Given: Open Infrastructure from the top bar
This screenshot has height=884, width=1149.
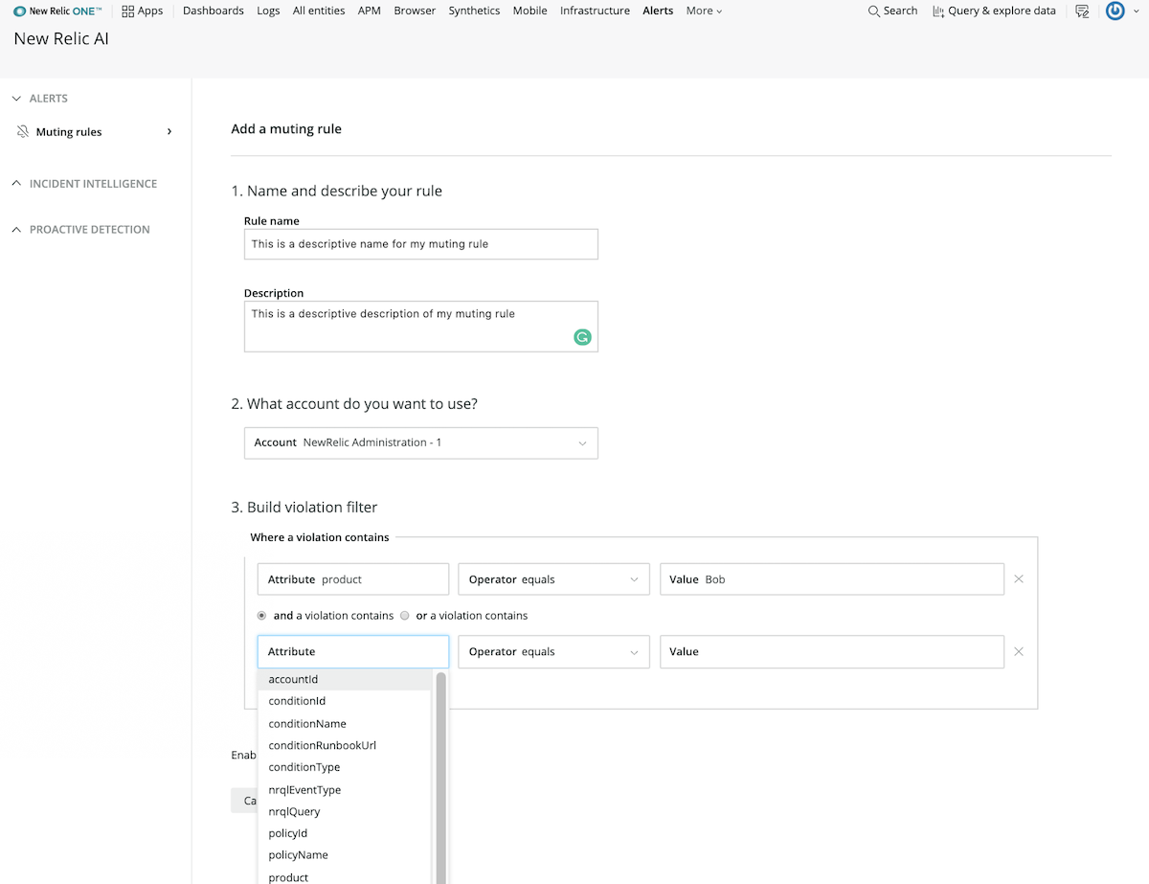Looking at the screenshot, I should [595, 11].
